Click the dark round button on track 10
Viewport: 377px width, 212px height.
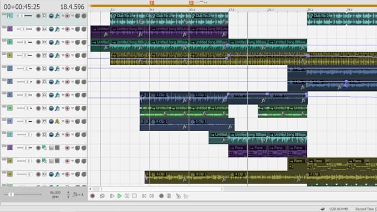coord(38,108)
